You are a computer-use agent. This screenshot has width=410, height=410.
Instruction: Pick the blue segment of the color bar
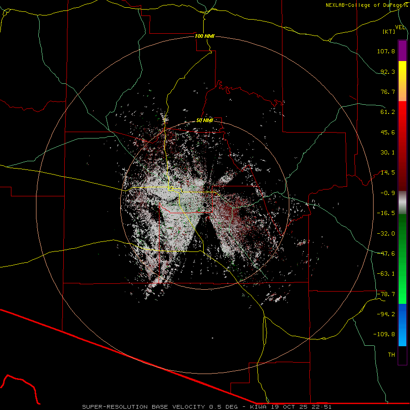click(x=402, y=325)
